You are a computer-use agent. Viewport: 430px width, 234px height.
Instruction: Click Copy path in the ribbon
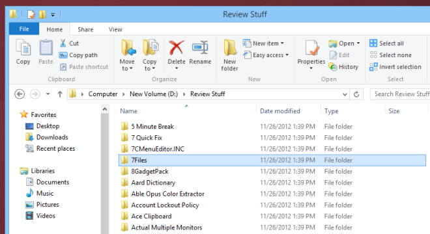(78, 55)
